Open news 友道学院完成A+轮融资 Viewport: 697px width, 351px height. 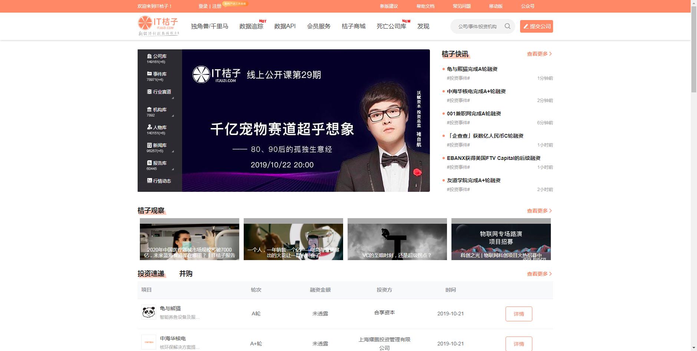point(474,180)
